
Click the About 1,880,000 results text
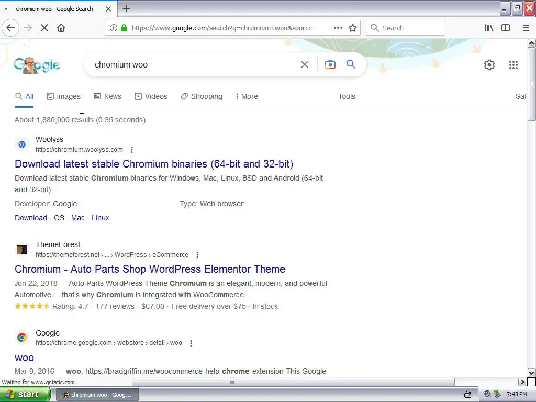(80, 120)
